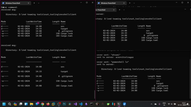The height and width of the screenshot is (107, 191).
Task: Click the 'Enter command:' prompt in left terminal
Action: (x=9, y=7)
